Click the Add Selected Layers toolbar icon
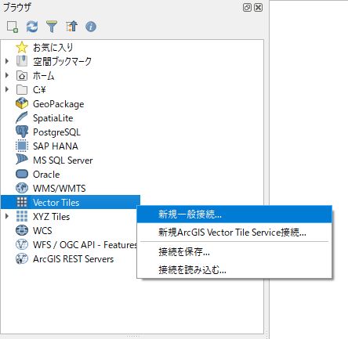The height and width of the screenshot is (339, 348). [13, 27]
